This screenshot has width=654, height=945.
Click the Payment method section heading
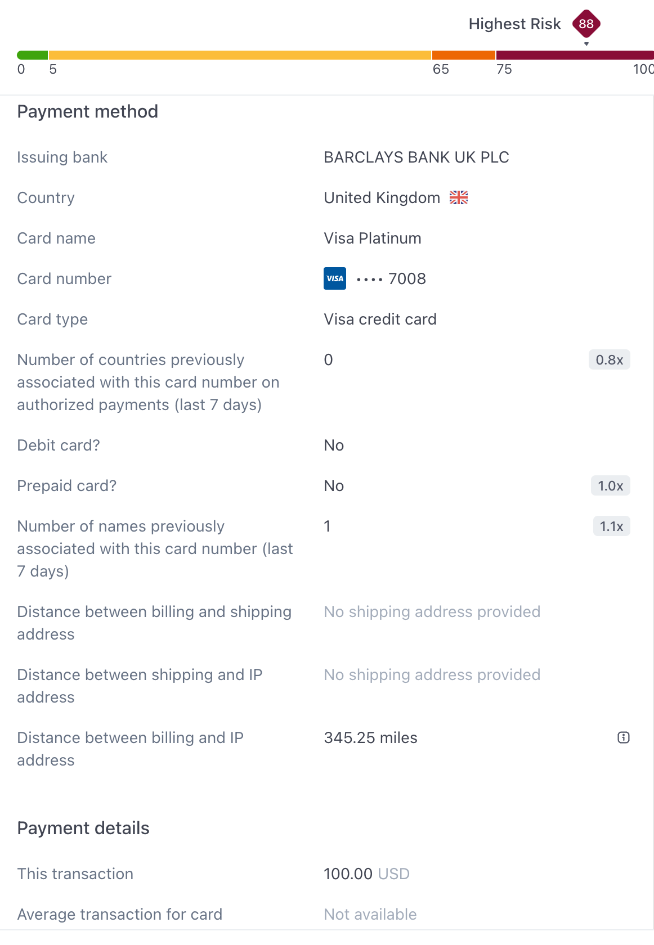point(88,111)
